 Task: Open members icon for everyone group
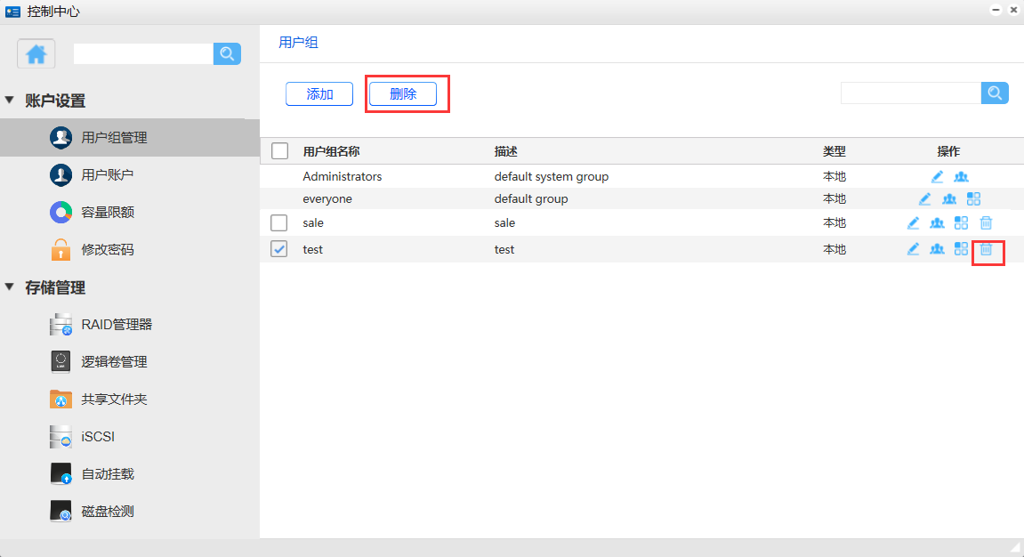(x=949, y=199)
